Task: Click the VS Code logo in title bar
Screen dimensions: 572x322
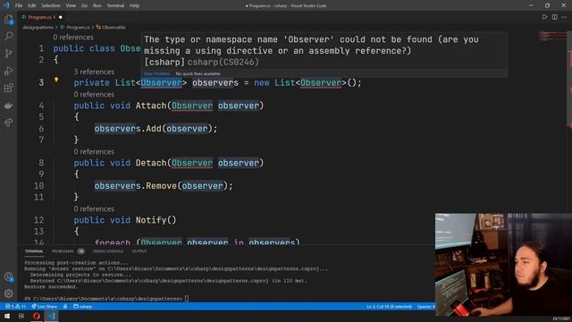Action: click(6, 5)
